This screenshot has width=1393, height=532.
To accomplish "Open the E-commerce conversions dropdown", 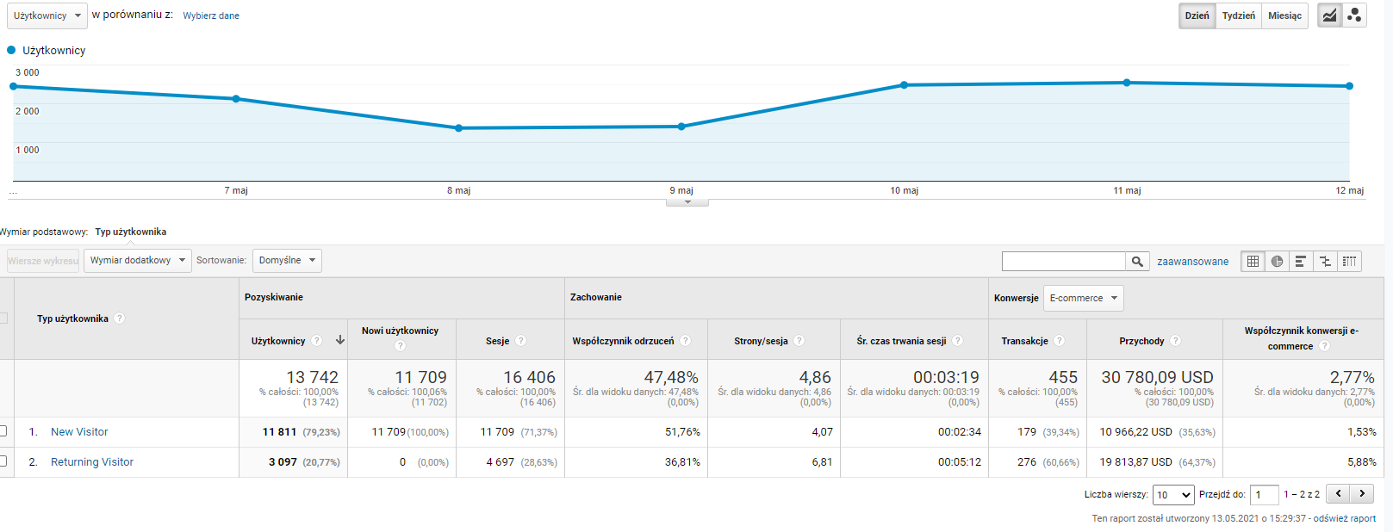I will [1084, 298].
